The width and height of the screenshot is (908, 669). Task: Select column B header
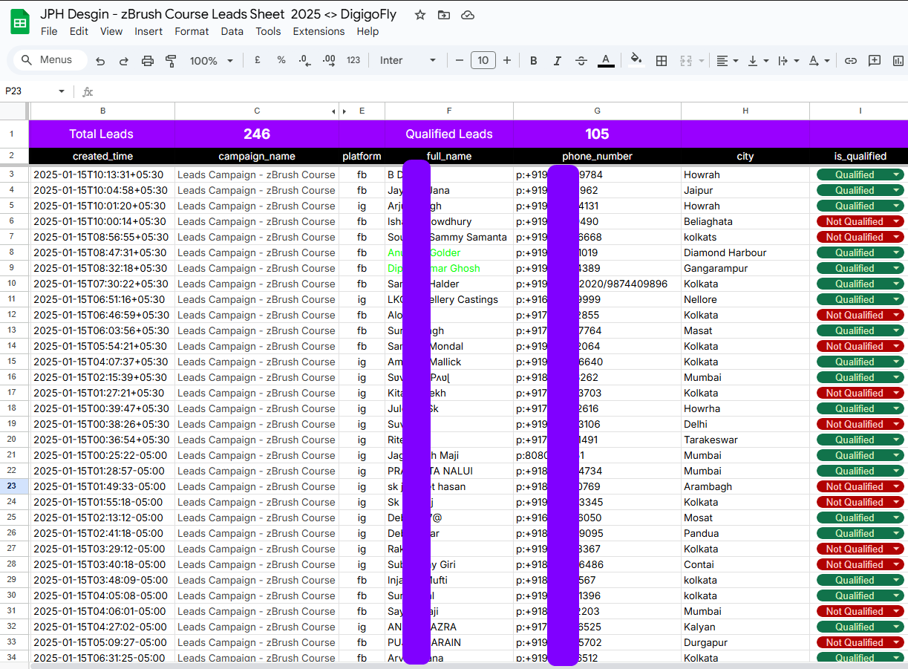click(102, 111)
